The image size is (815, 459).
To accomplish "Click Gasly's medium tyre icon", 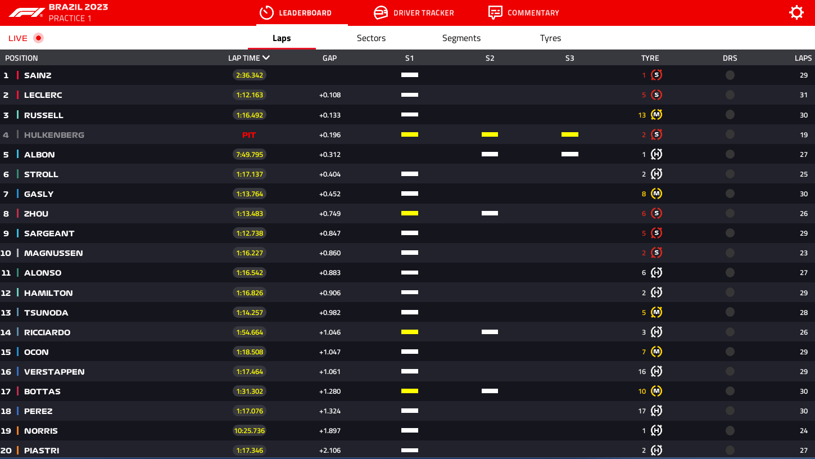I will pos(656,193).
